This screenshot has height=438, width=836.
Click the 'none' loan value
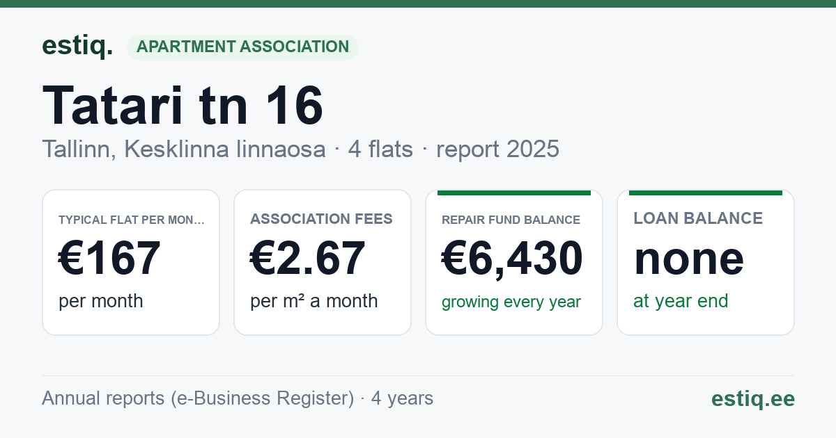point(689,258)
